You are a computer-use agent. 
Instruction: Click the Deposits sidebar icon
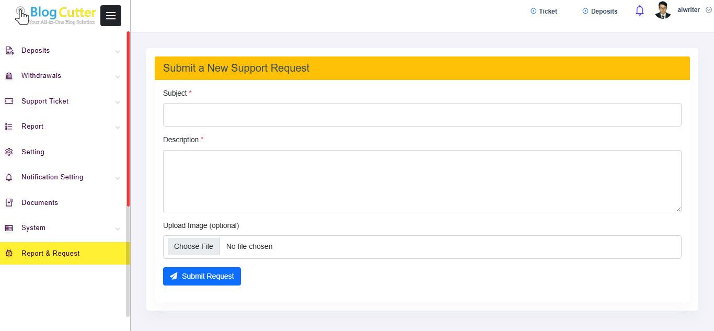pyautogui.click(x=9, y=51)
